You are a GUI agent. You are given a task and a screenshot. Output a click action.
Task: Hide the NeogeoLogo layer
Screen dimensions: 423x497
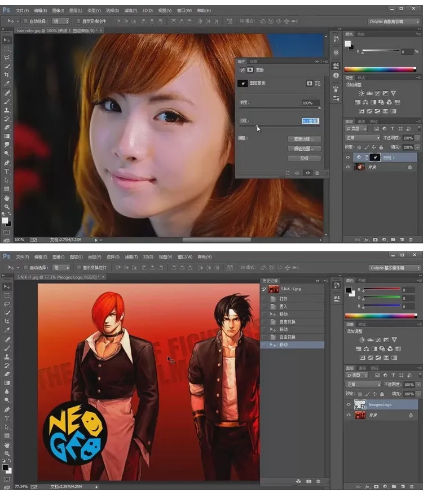click(349, 404)
